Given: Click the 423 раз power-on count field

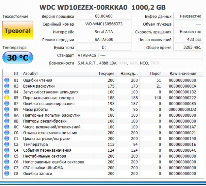Looking at the screenshot, I should [188, 39].
